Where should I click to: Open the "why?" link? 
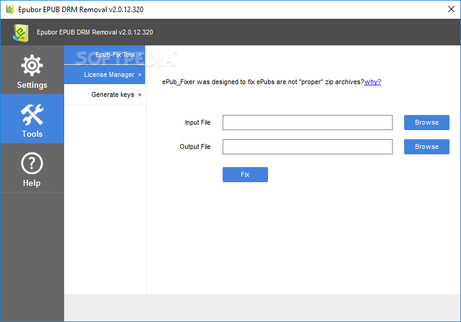(x=373, y=82)
